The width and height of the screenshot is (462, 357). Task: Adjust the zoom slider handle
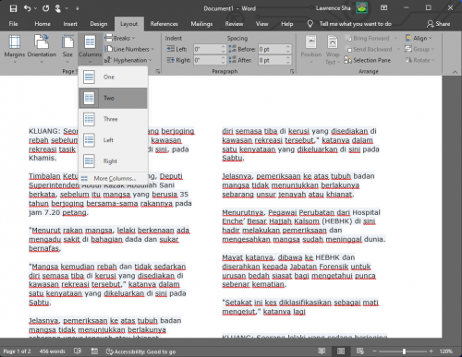(x=404, y=351)
